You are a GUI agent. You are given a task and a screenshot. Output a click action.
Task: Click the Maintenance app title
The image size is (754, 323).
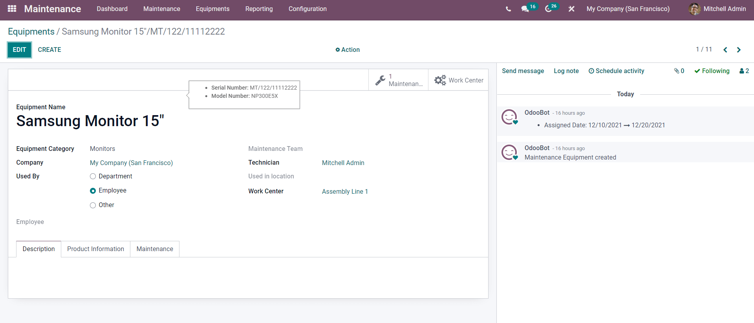pyautogui.click(x=53, y=9)
